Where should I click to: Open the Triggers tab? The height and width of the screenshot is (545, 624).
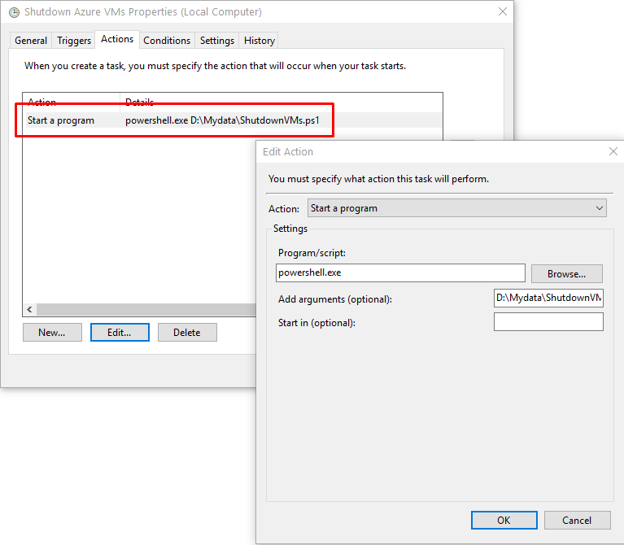73,40
